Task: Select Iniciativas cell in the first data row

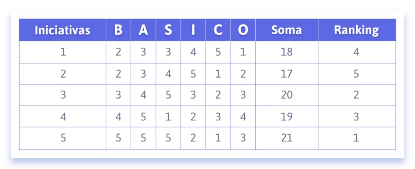Action: (62, 52)
